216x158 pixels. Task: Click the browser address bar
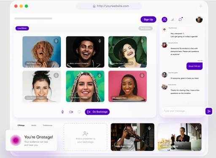(109, 6)
